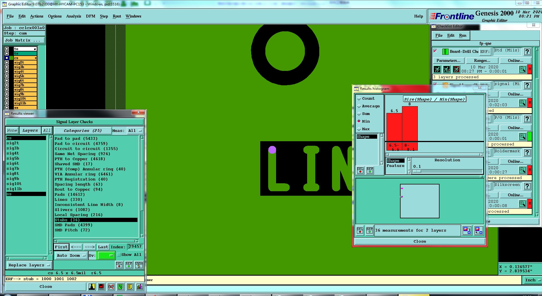The width and height of the screenshot is (542, 296).
Task: Click the question mark help next to Std (Mils)
Action: coord(527,52)
